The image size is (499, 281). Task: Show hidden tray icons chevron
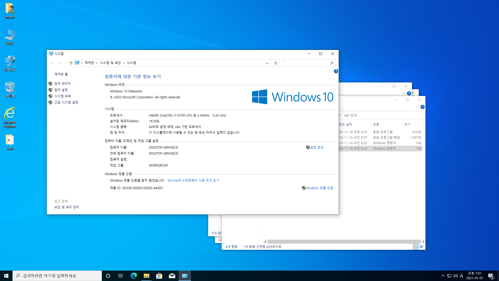click(x=443, y=276)
